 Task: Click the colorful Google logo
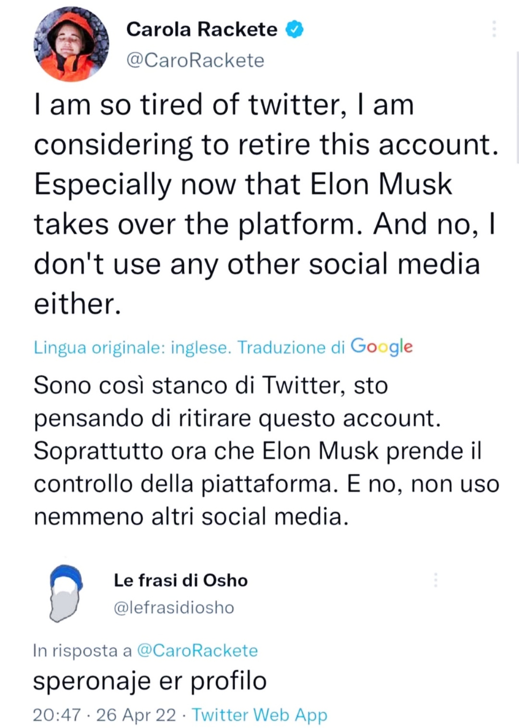coord(382,346)
